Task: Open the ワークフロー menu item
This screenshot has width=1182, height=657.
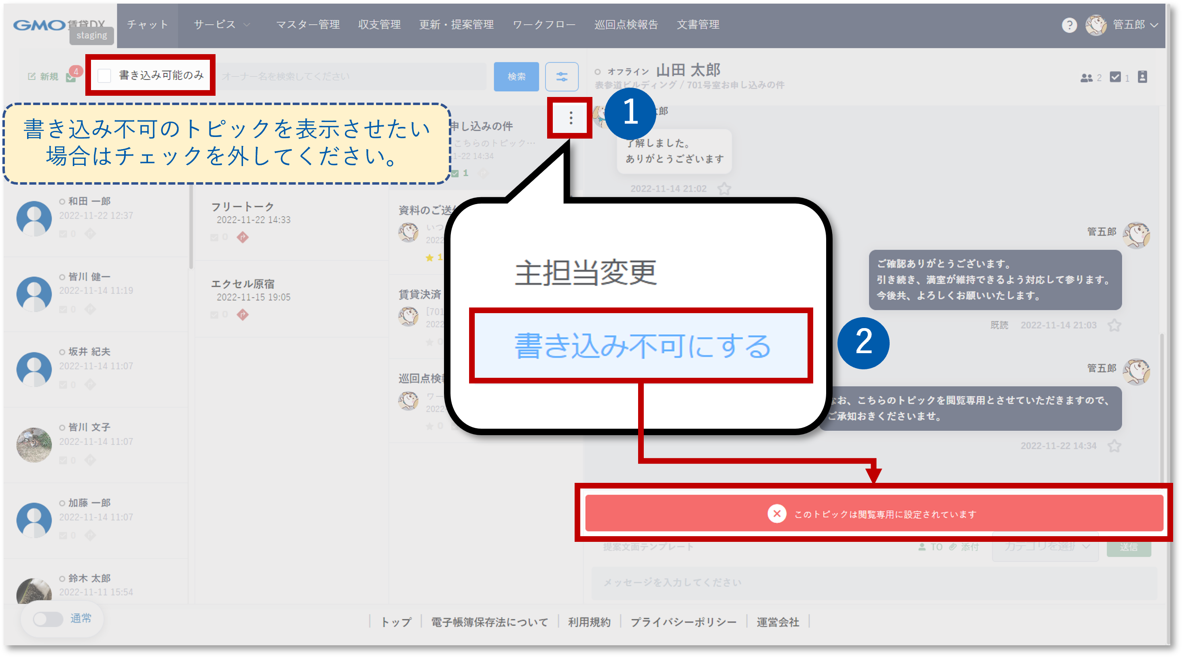Action: pos(544,25)
